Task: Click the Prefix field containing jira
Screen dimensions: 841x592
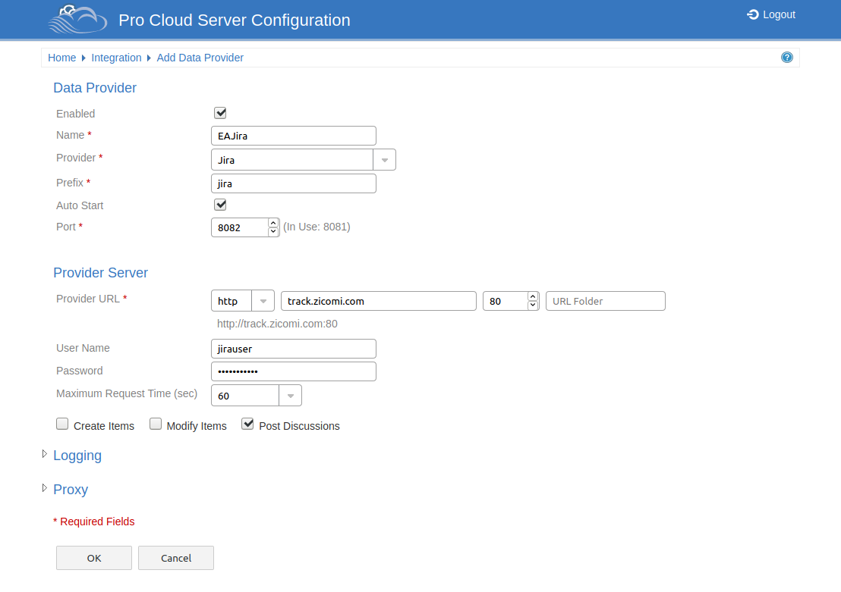Action: [x=294, y=183]
